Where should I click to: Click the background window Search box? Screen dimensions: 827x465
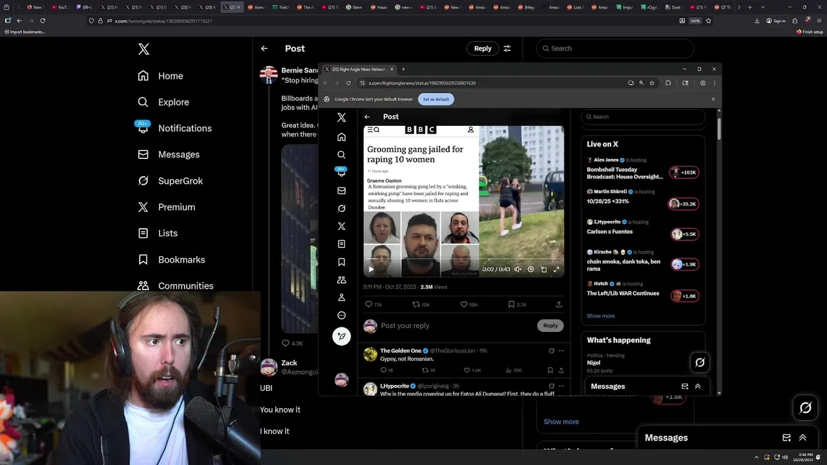coord(615,48)
